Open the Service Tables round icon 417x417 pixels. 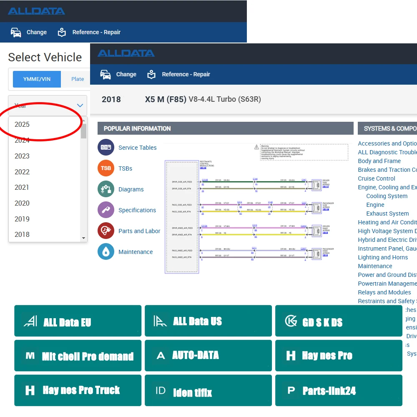coord(106,147)
